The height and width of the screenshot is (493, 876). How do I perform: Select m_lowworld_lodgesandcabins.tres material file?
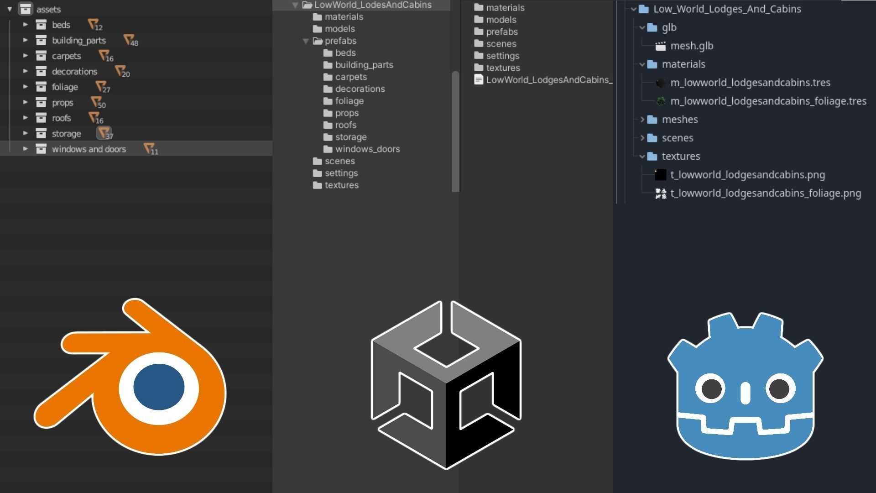tap(750, 83)
